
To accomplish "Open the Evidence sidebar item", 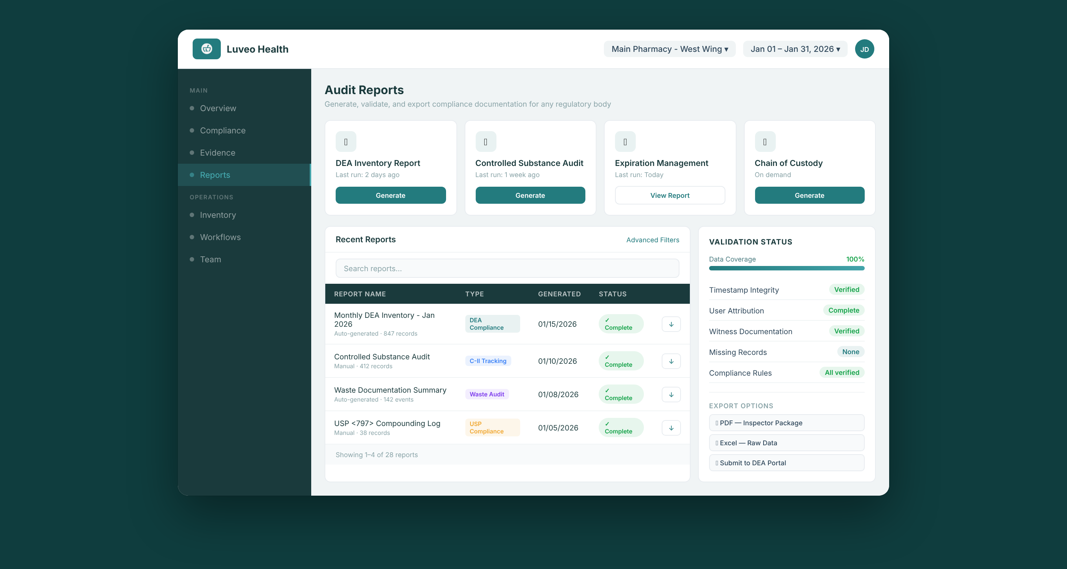I will 245,153.
